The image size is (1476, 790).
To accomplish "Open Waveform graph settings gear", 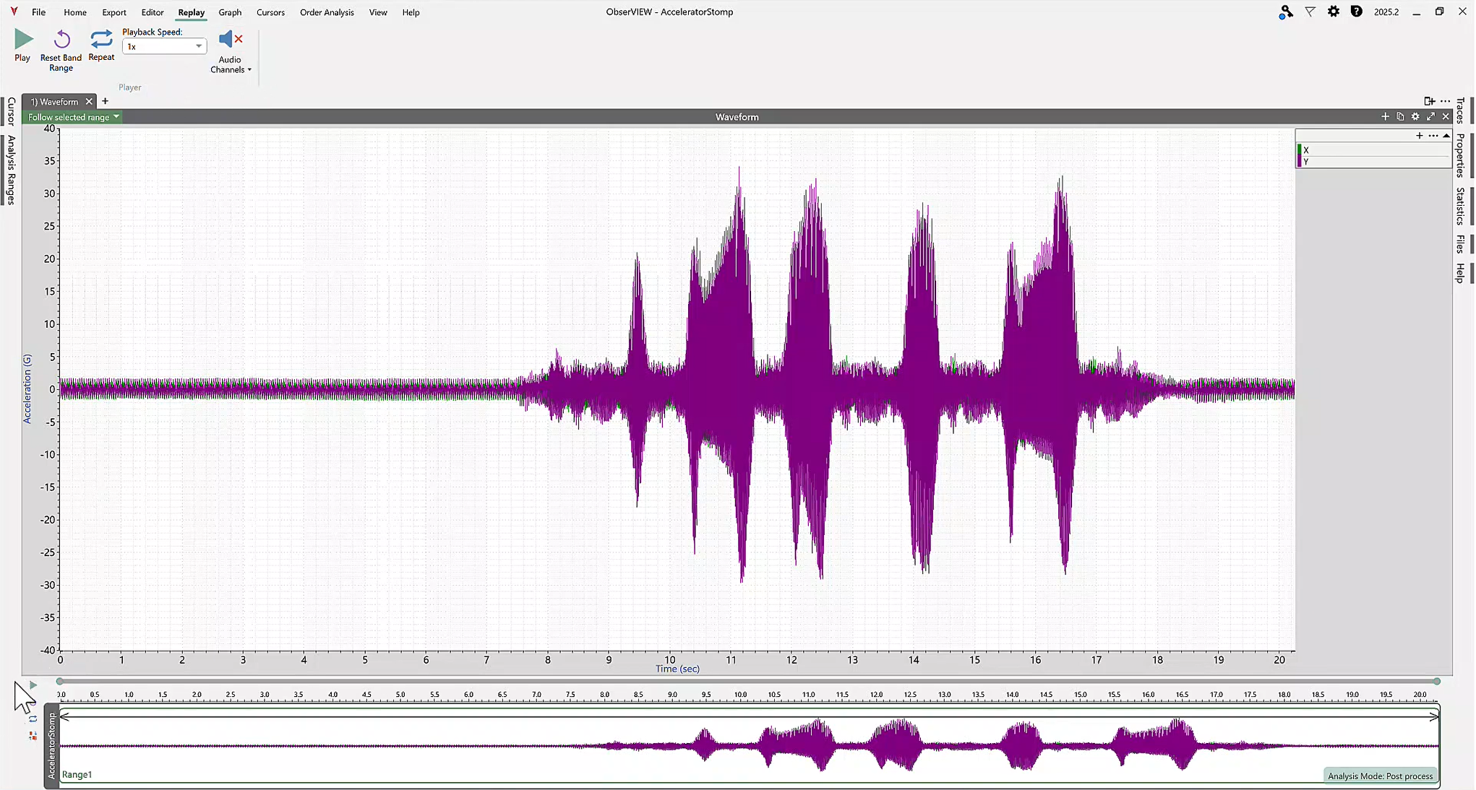I will tap(1415, 117).
